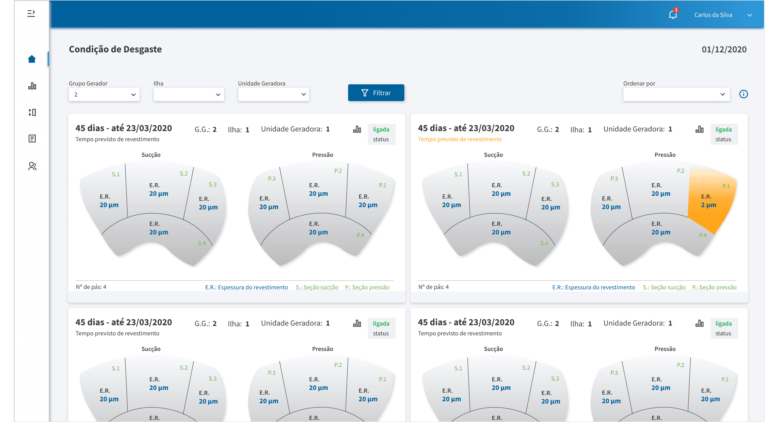
Task: Open the Unidade Geradora dropdown
Action: click(x=273, y=95)
